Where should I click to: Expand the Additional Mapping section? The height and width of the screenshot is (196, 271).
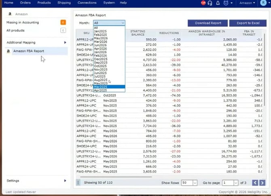(x=36, y=42)
